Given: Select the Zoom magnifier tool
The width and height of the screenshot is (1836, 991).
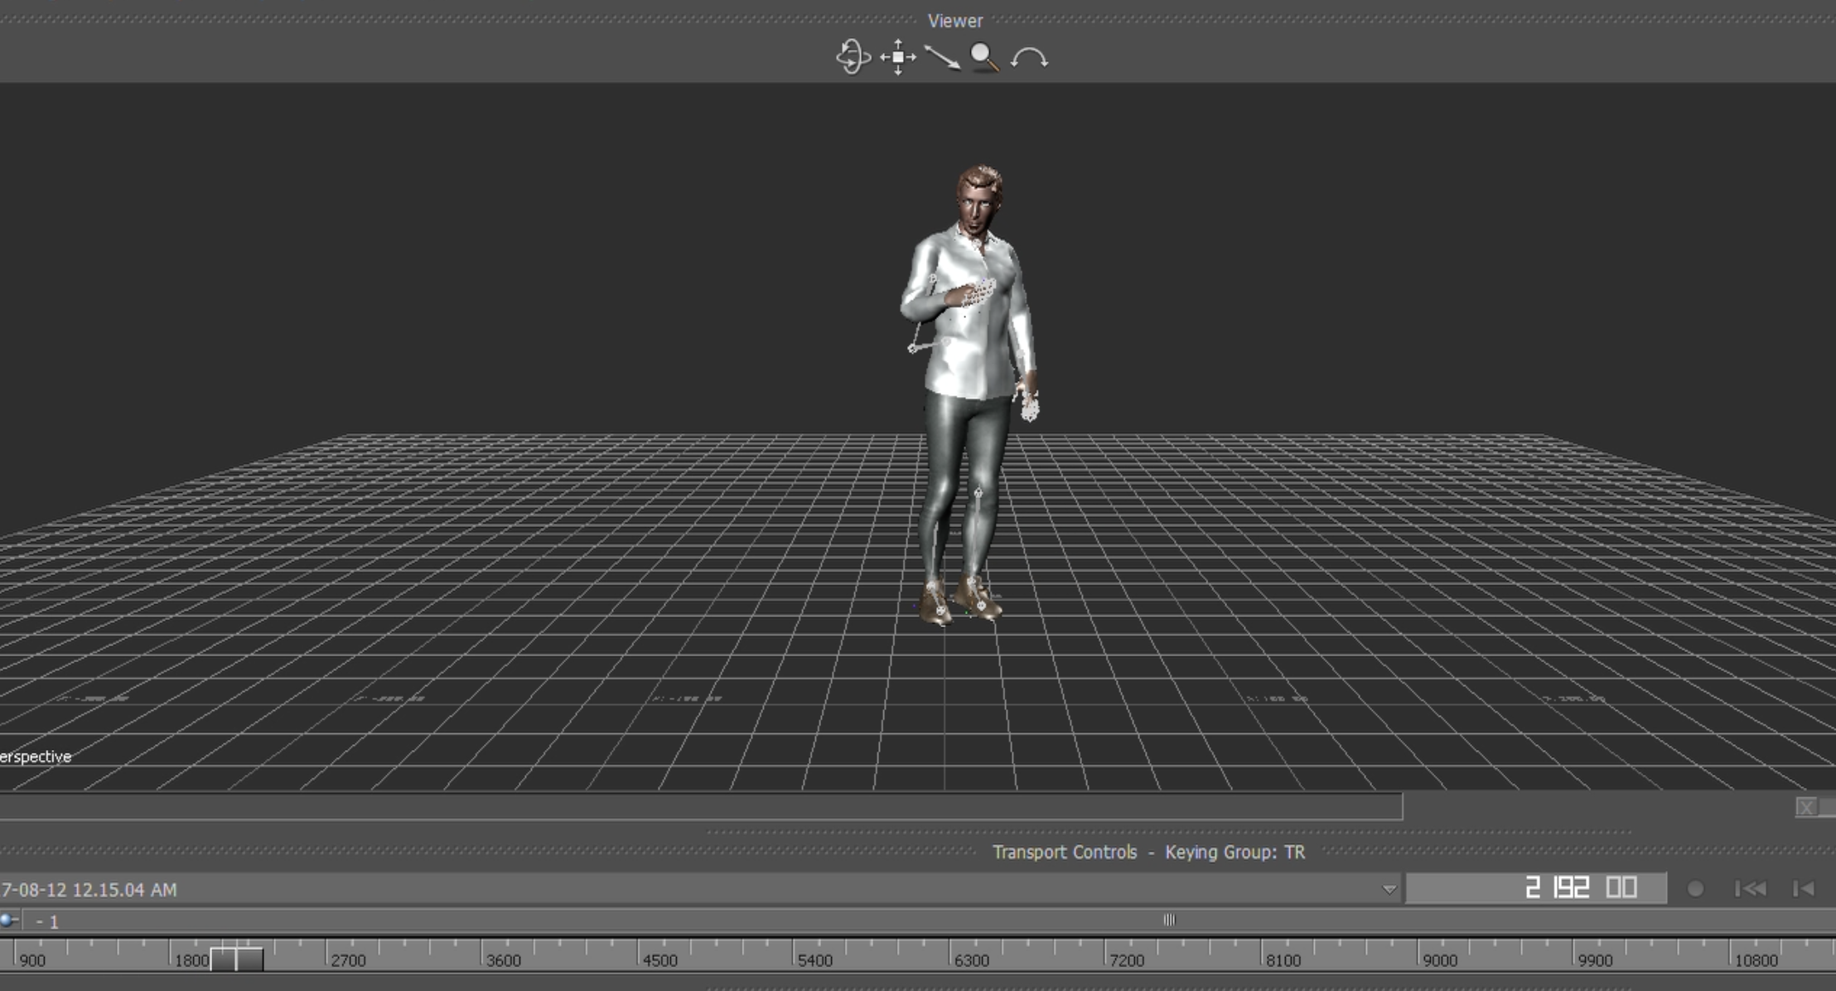Looking at the screenshot, I should 984,57.
